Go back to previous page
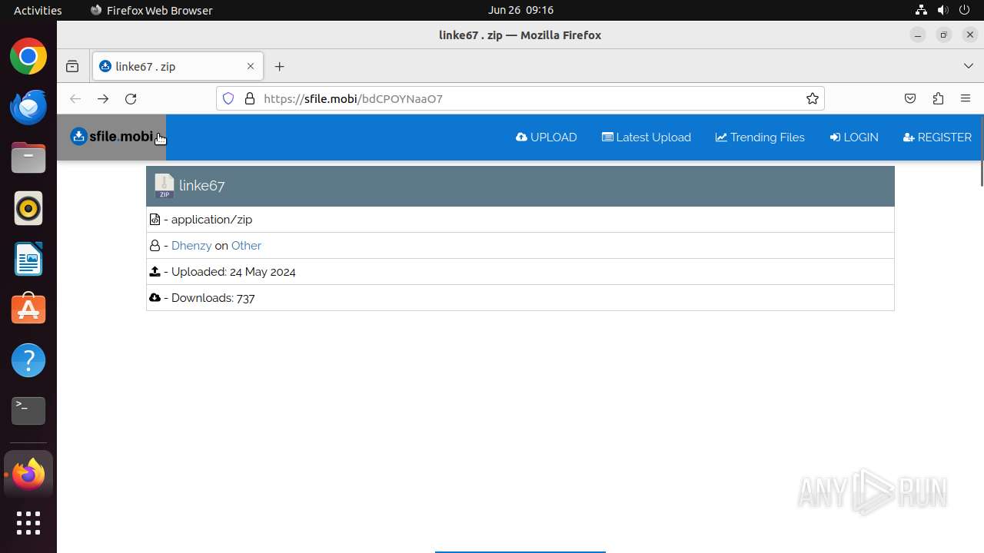984x553 pixels. pyautogui.click(x=75, y=98)
